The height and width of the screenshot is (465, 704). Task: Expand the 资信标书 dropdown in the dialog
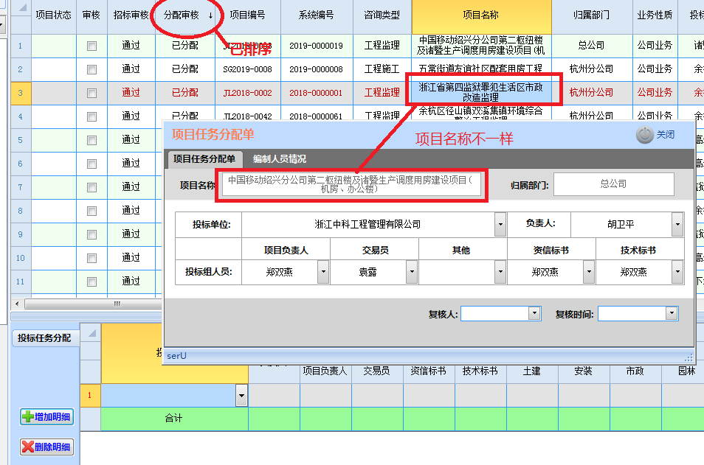[589, 272]
